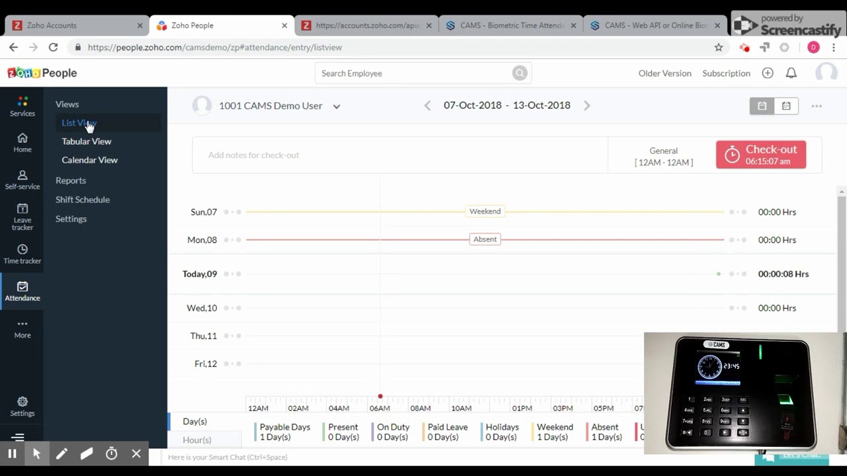
Task: Click the red Check-out button
Action: (761, 155)
